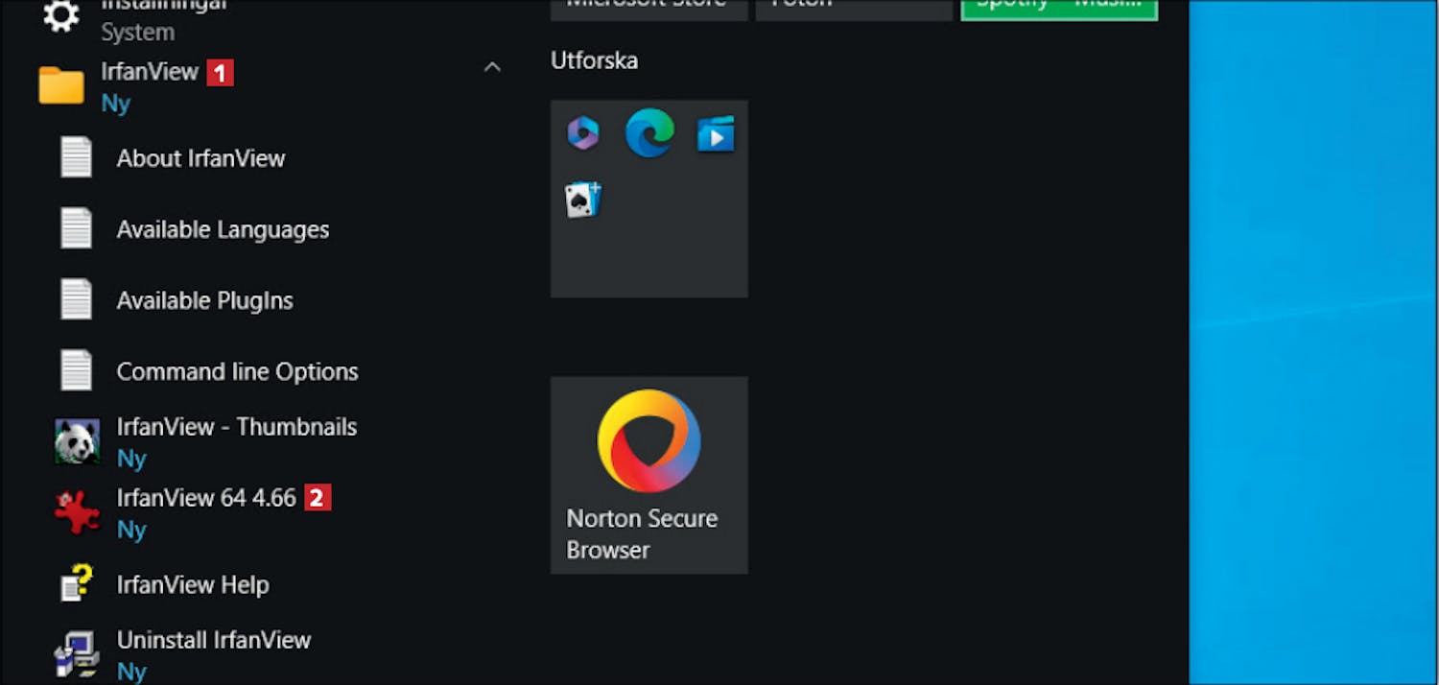Collapse the IrfanView folder chevron
The image size is (1439, 685).
tap(492, 67)
